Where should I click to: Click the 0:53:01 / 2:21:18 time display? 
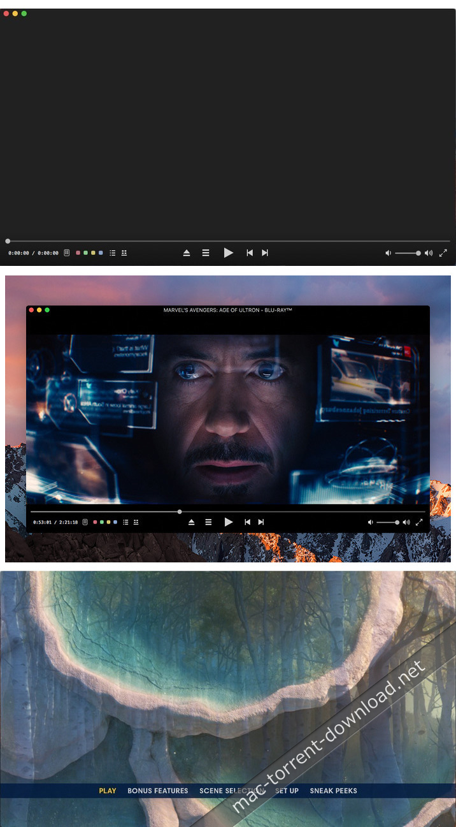pyautogui.click(x=55, y=522)
